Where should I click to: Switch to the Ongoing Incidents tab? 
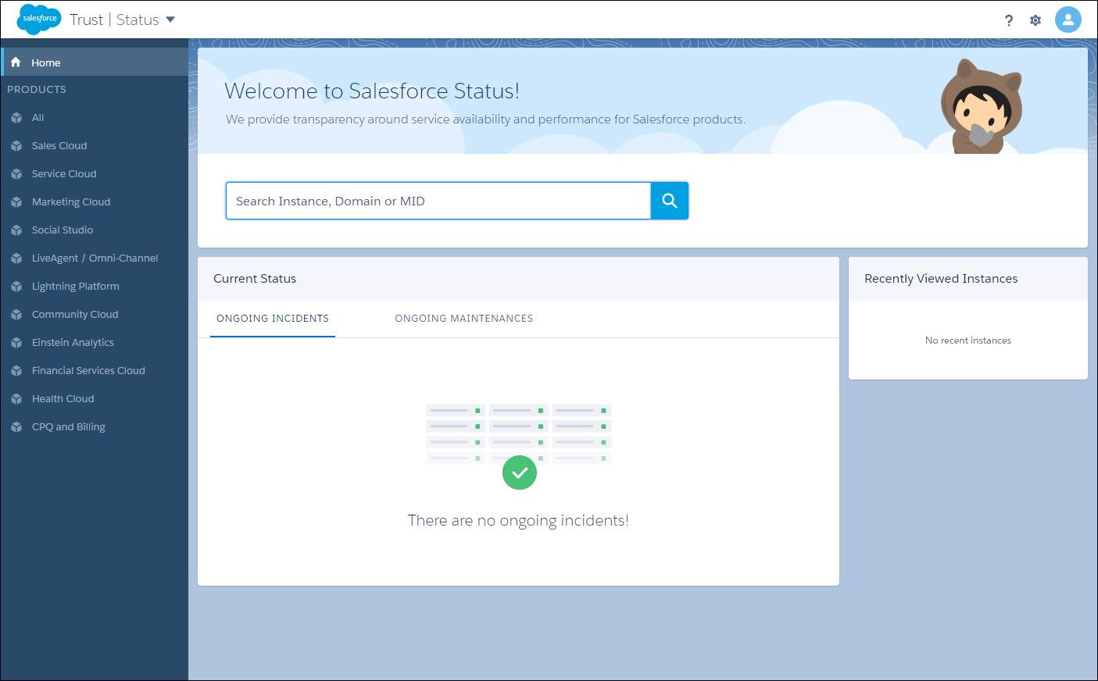pos(273,319)
